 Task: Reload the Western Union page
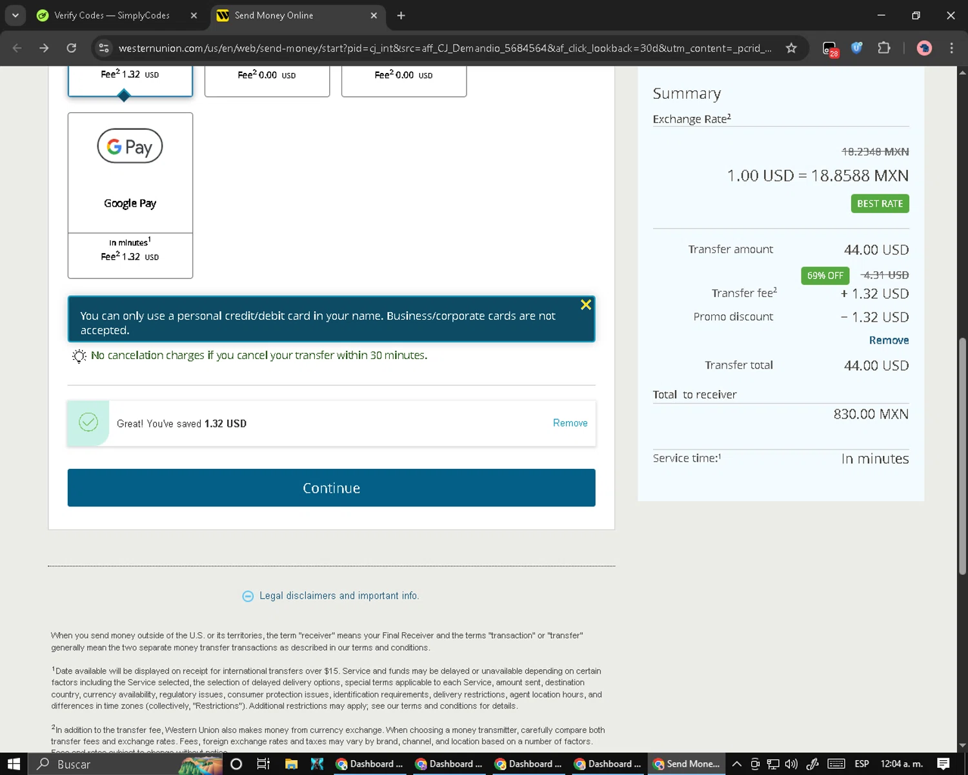coord(71,48)
